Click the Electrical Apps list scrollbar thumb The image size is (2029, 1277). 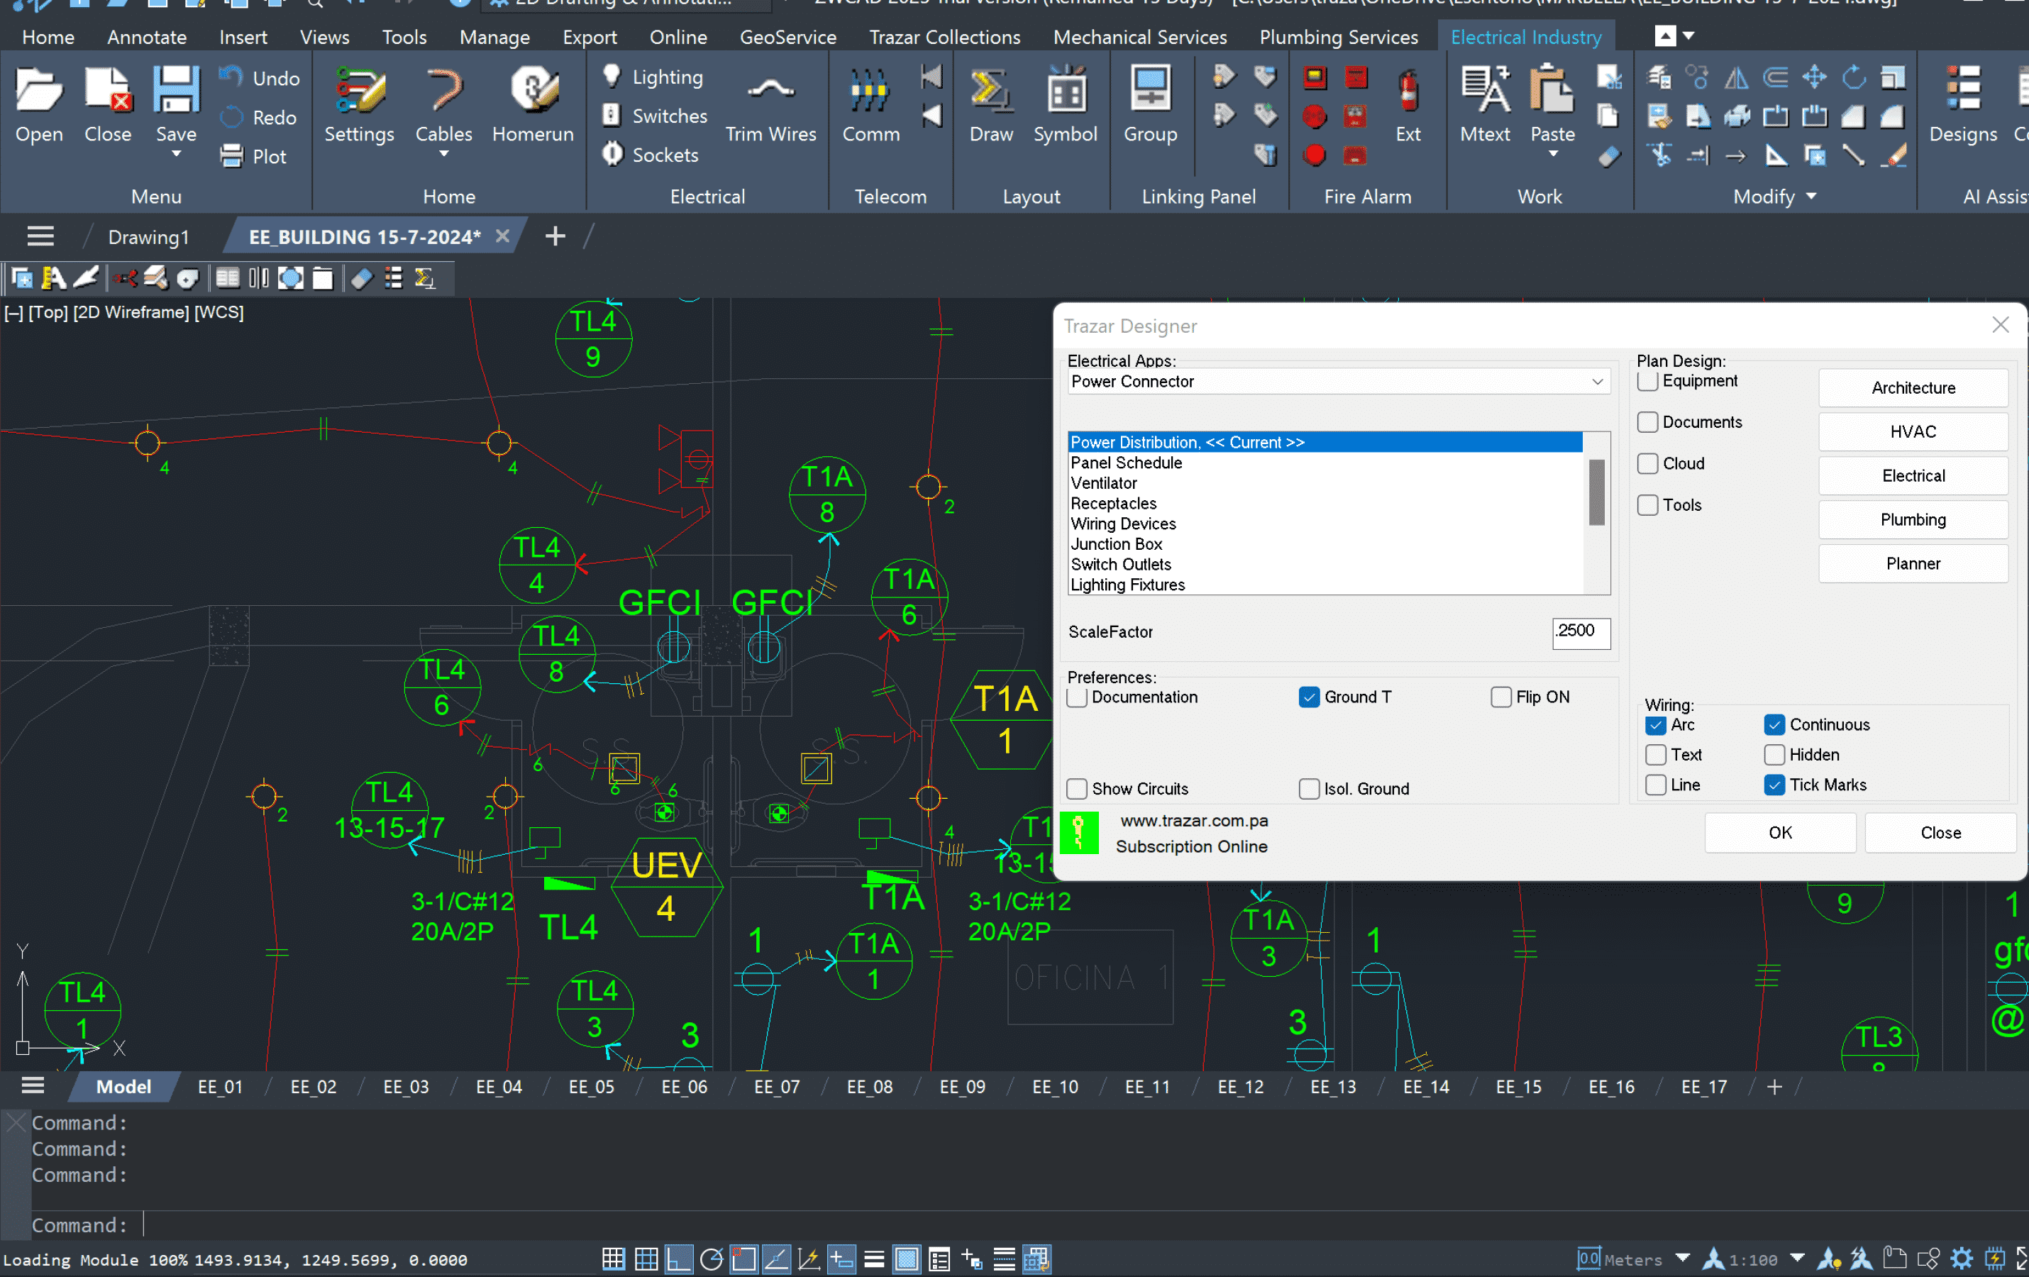(x=1596, y=492)
